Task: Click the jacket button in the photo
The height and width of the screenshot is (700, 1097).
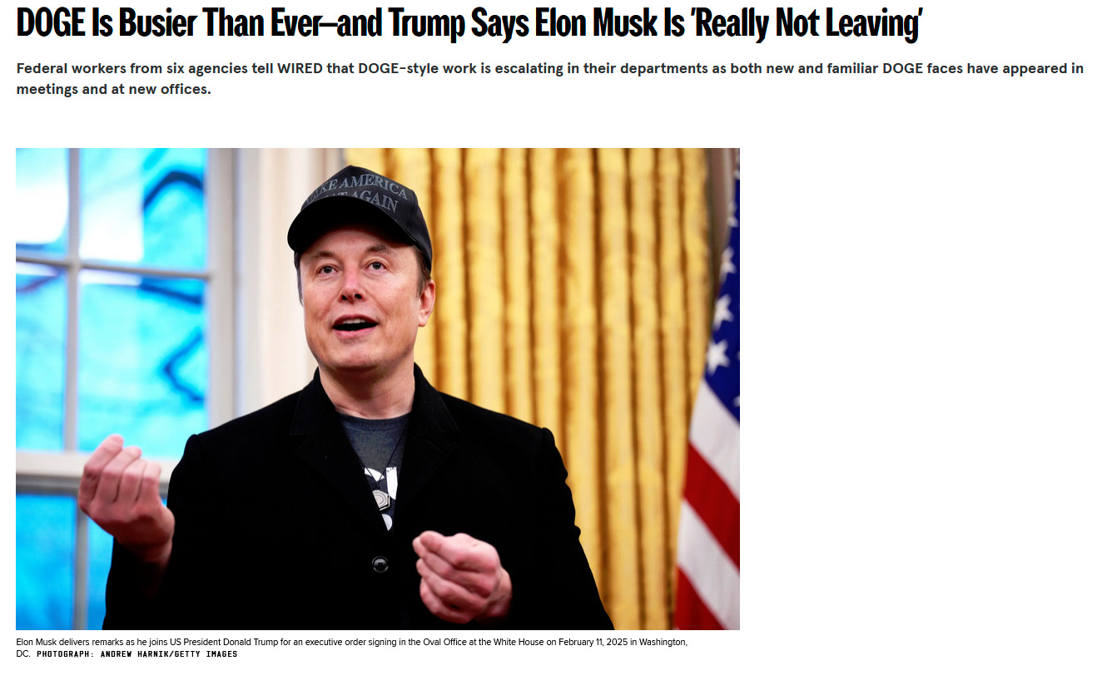Action: (x=380, y=564)
